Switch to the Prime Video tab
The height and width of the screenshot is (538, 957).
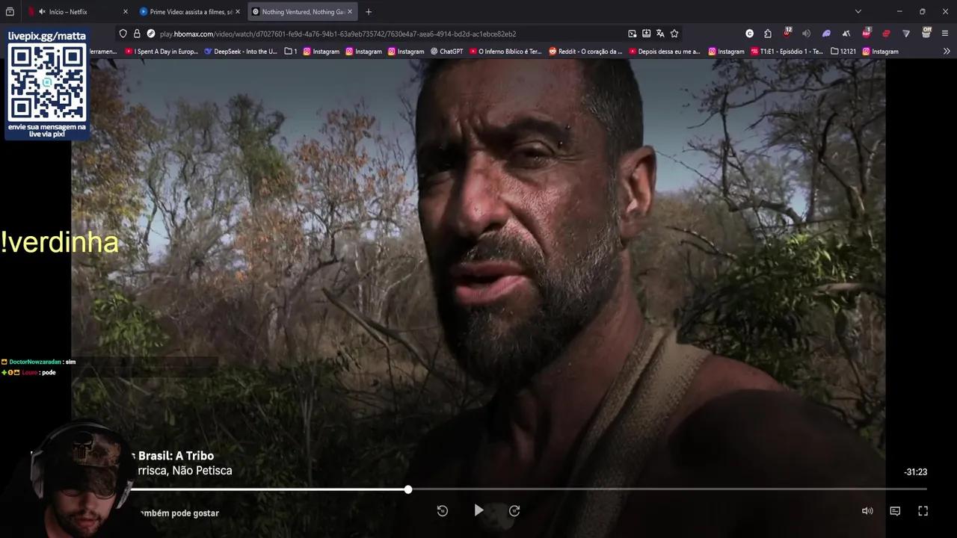click(x=190, y=11)
